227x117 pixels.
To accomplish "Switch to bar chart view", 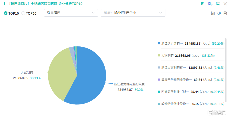I will [x=213, y=13].
